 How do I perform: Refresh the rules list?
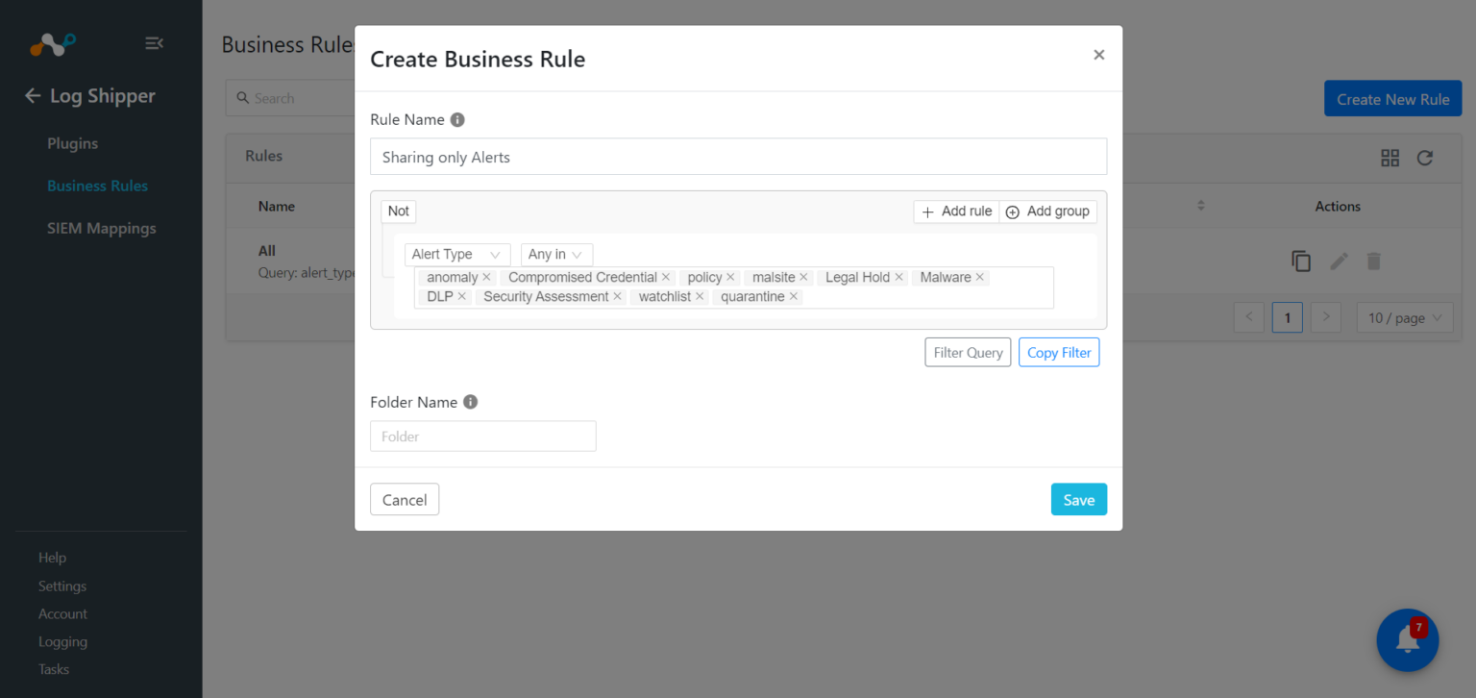click(x=1424, y=157)
